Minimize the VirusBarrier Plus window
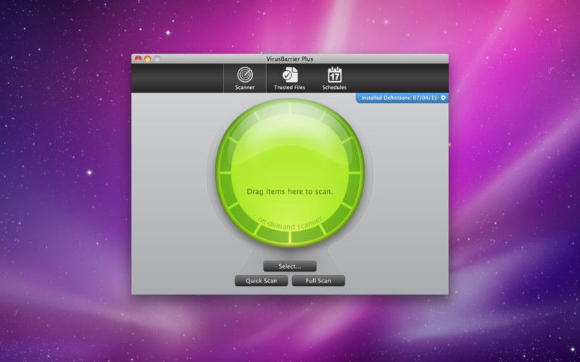 tap(148, 59)
